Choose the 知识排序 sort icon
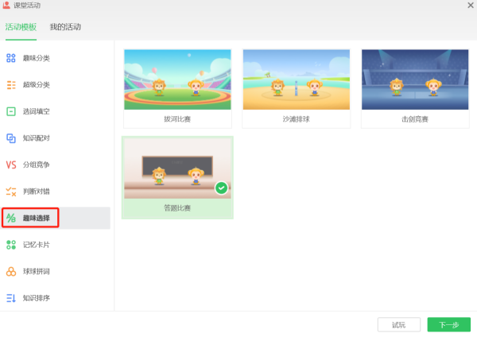Screen dimensions: 477x337 (x=11, y=298)
